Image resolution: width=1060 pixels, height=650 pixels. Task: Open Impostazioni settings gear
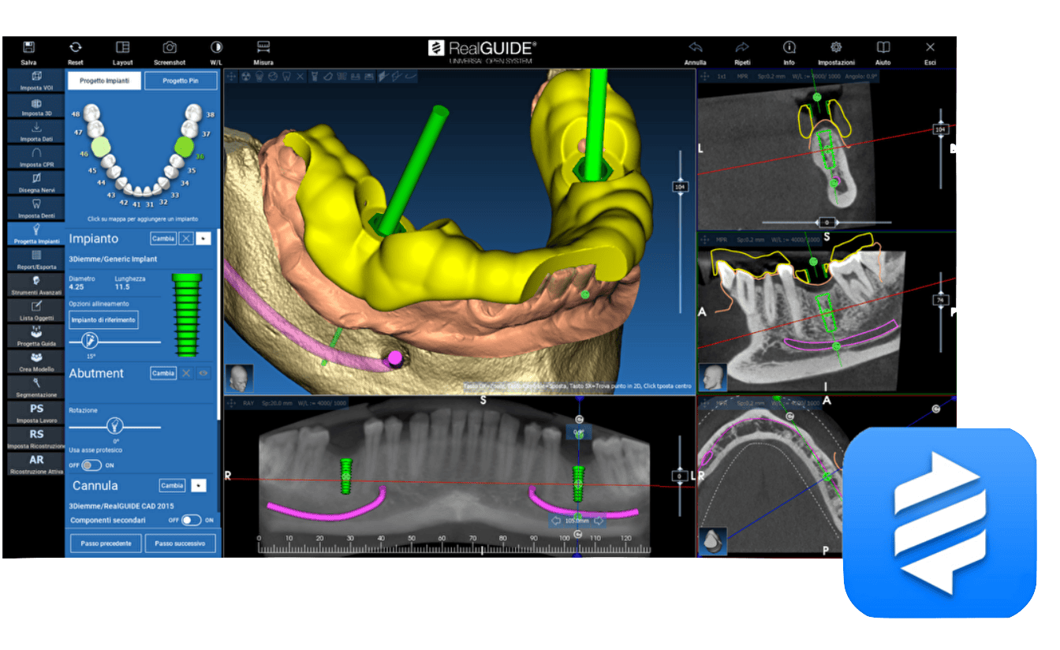coord(836,48)
